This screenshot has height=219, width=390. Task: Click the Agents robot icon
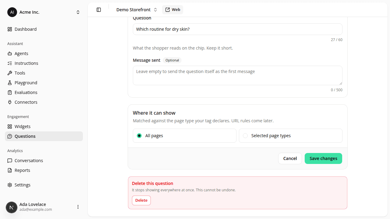[10, 54]
